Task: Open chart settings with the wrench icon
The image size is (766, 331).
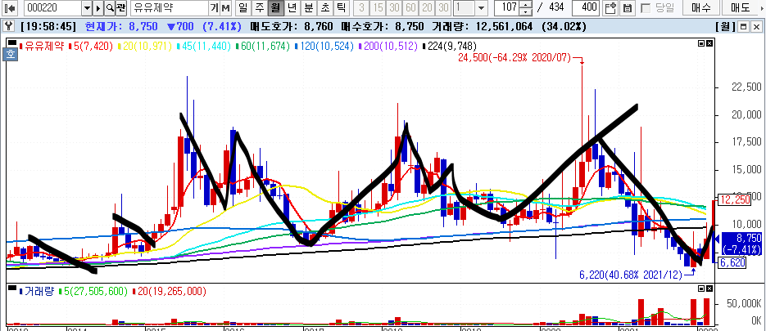Action: click(7, 26)
